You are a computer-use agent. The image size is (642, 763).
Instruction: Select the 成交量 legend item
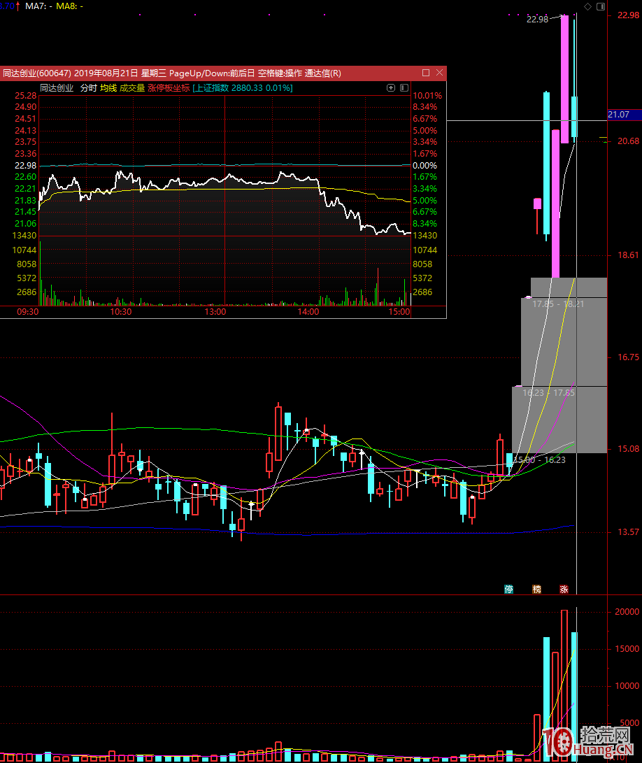pos(132,88)
